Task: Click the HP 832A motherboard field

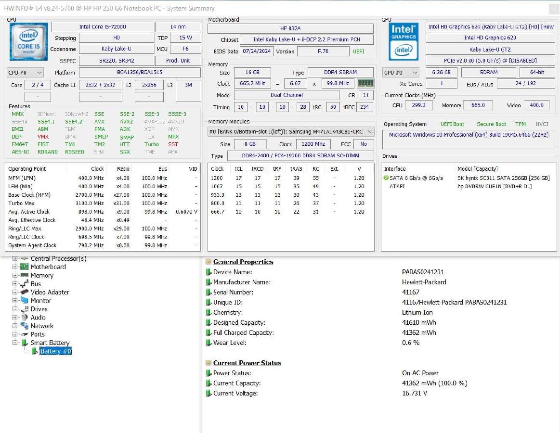Action: point(290,28)
